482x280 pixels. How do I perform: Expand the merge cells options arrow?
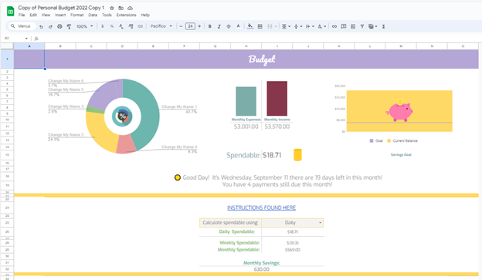(276, 26)
